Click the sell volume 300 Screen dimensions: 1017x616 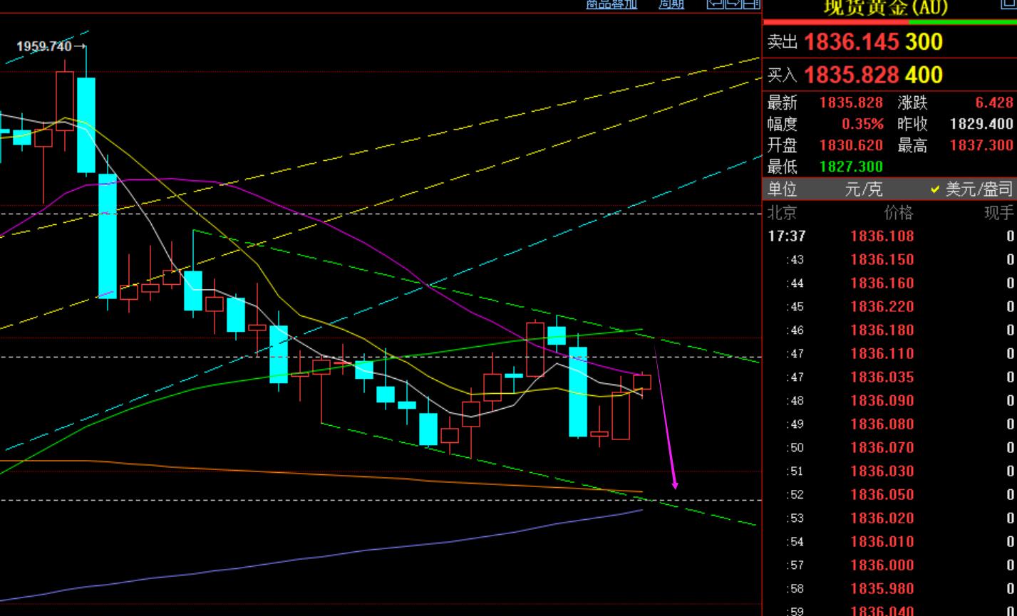click(x=924, y=42)
